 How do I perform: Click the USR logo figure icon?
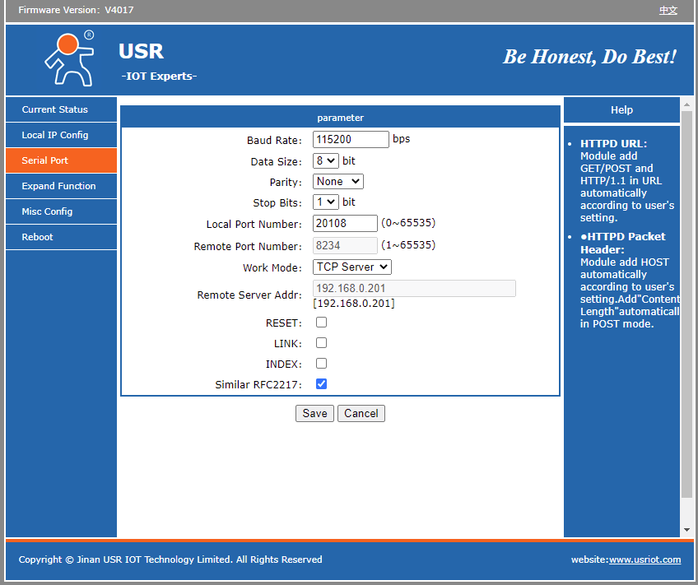click(x=70, y=58)
